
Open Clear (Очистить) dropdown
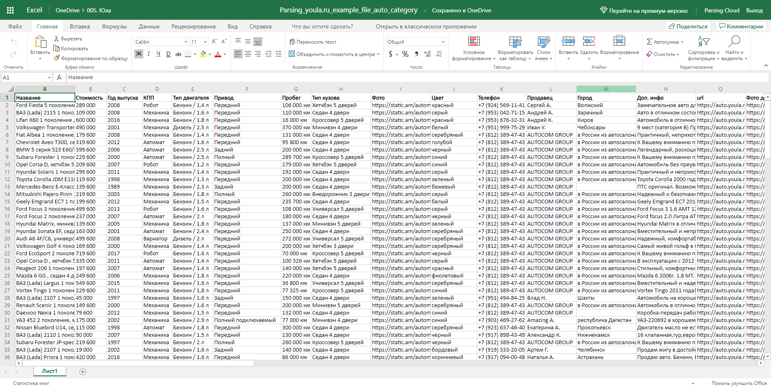coord(663,54)
